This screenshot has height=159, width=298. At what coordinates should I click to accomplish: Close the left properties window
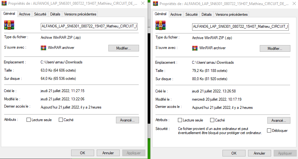pyautogui.click(x=143, y=3)
